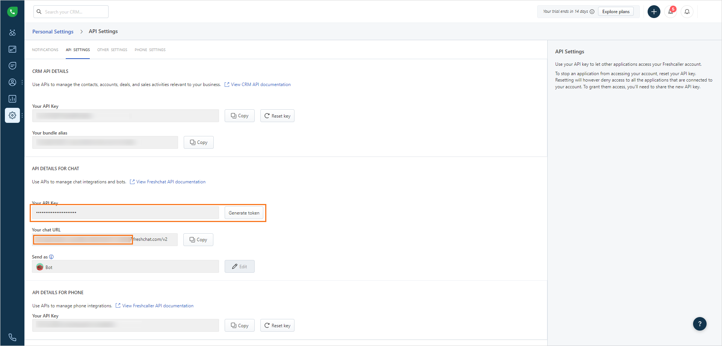The height and width of the screenshot is (346, 722).
Task: Click the Send as Bot field
Action: click(x=125, y=266)
